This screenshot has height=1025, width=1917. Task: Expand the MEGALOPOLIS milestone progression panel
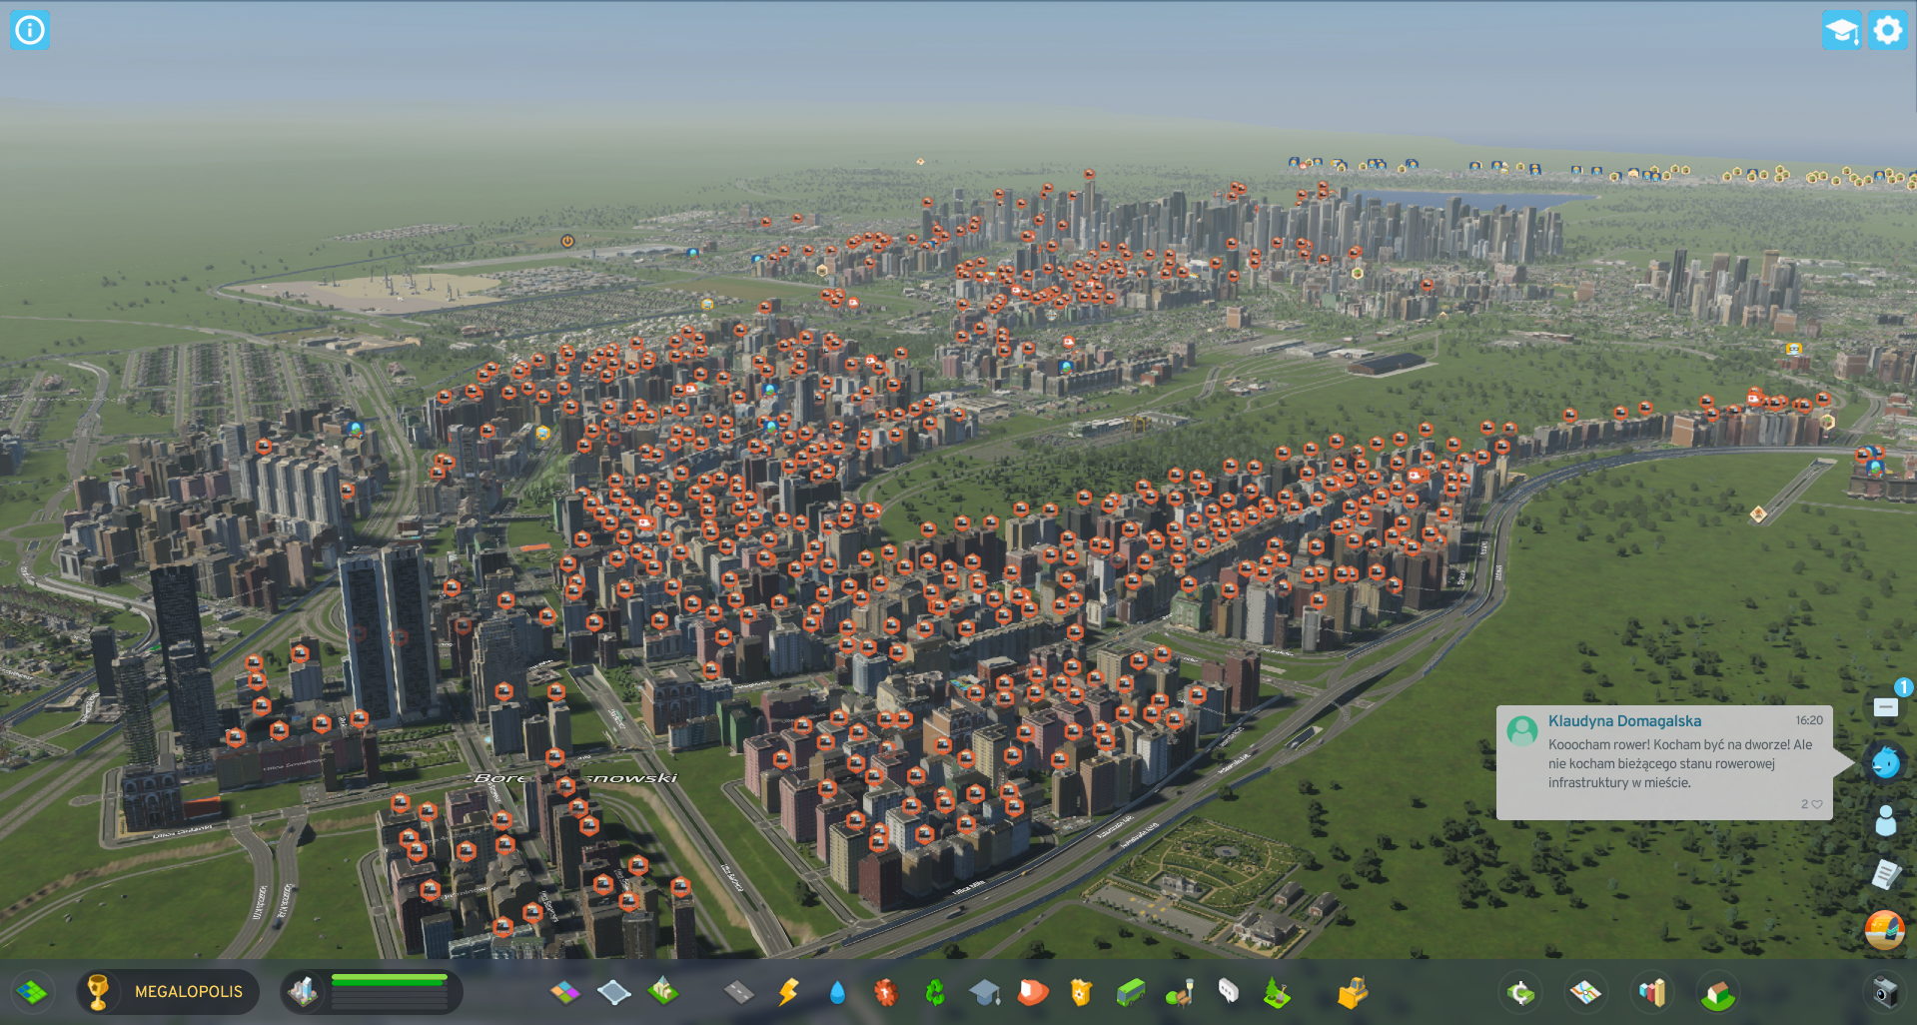pos(168,992)
